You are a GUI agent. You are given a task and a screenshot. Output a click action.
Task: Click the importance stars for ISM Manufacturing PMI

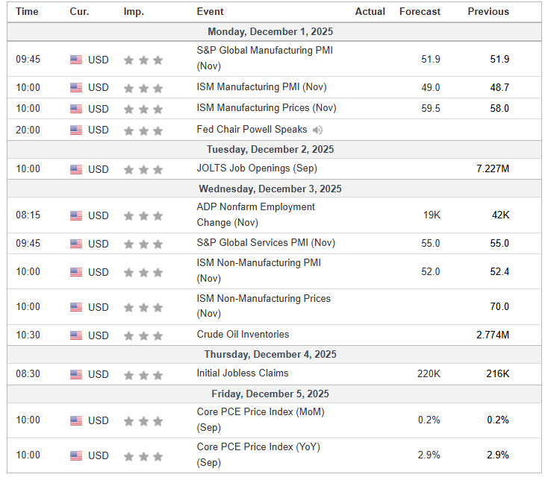point(143,88)
